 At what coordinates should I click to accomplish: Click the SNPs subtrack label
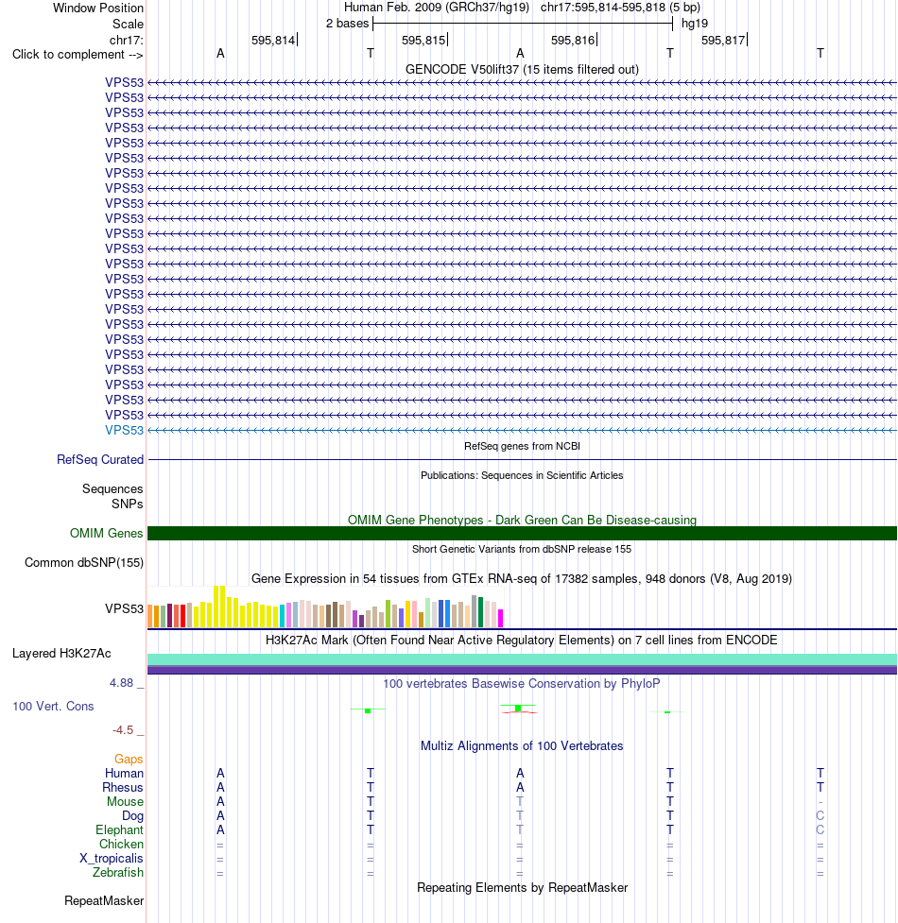pos(128,504)
